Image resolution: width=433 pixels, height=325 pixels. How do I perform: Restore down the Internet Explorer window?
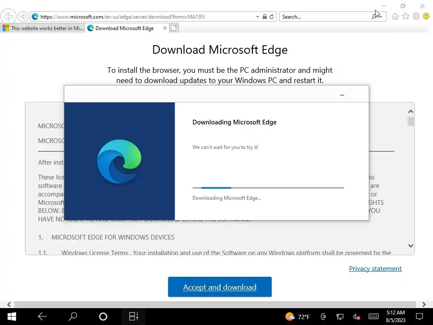(x=403, y=6)
